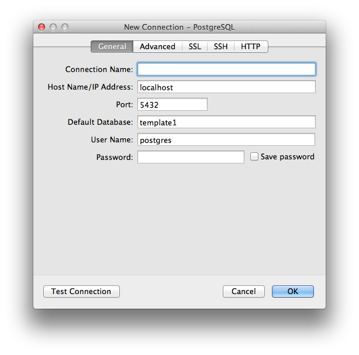Focus the Connection Name field
359x355 pixels.
point(226,69)
